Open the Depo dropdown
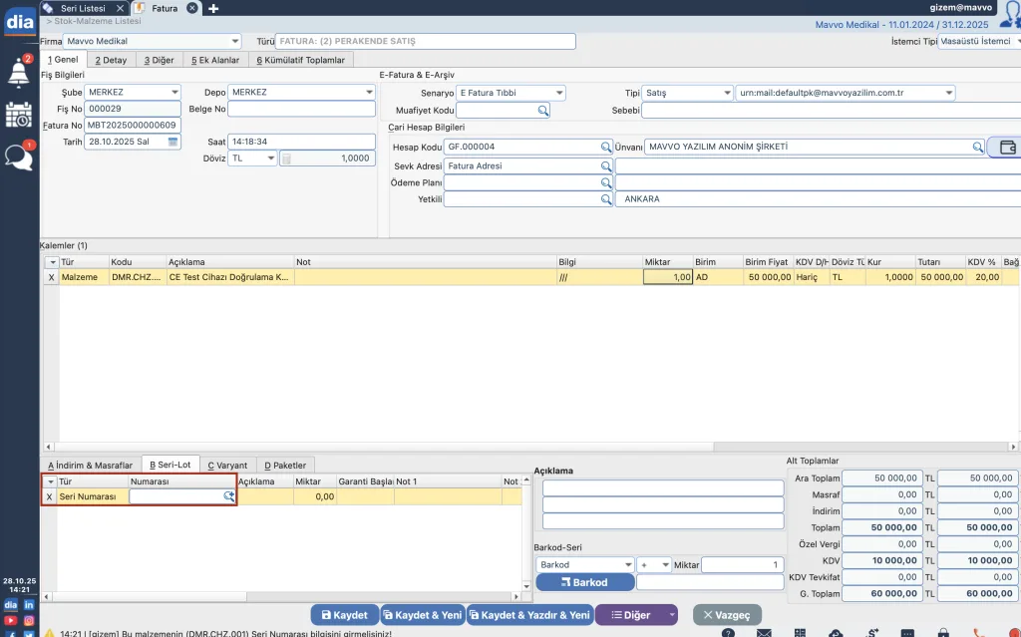1021x637 pixels. point(368,93)
